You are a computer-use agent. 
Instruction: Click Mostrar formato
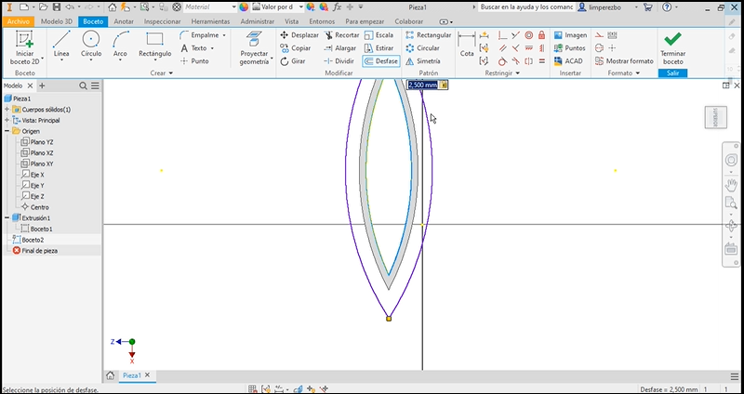[624, 61]
